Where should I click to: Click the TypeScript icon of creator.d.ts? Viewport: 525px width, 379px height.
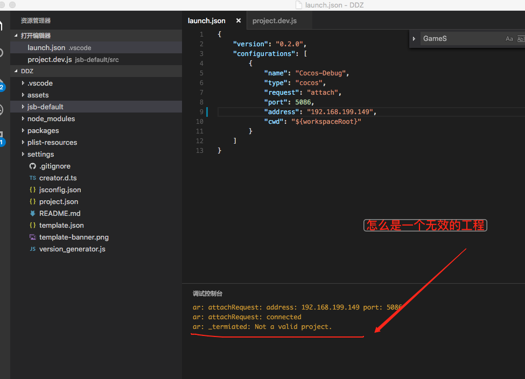pyautogui.click(x=32, y=178)
